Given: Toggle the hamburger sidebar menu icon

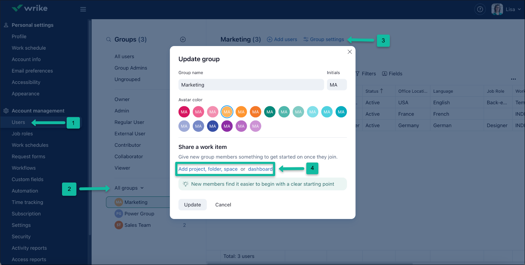Looking at the screenshot, I should pos(83,9).
